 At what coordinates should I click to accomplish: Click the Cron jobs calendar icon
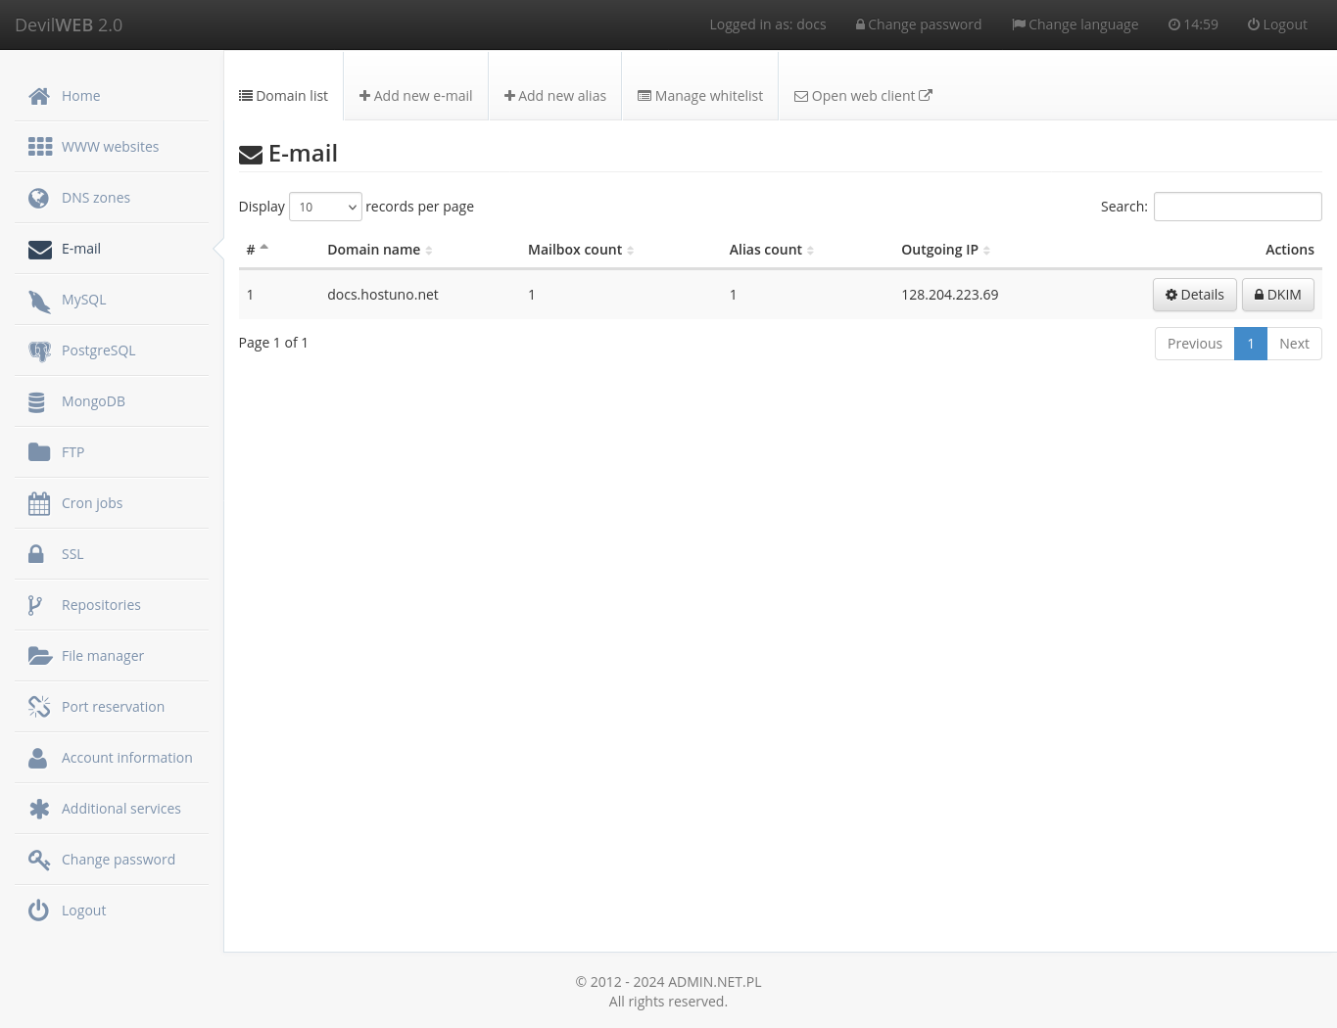(39, 502)
